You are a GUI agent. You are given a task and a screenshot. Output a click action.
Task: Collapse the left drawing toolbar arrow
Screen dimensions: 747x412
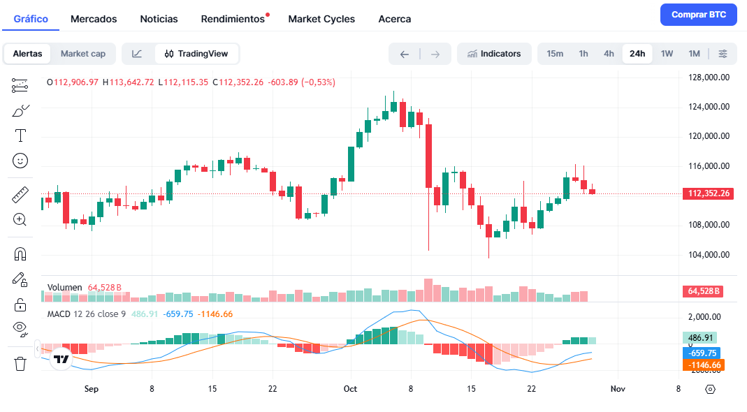(x=38, y=347)
